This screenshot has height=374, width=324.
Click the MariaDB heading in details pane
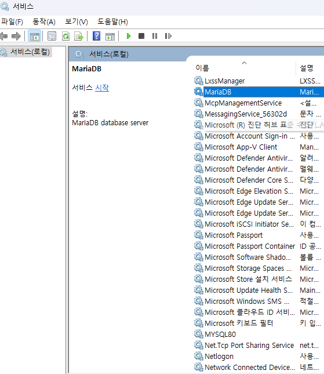(86, 68)
